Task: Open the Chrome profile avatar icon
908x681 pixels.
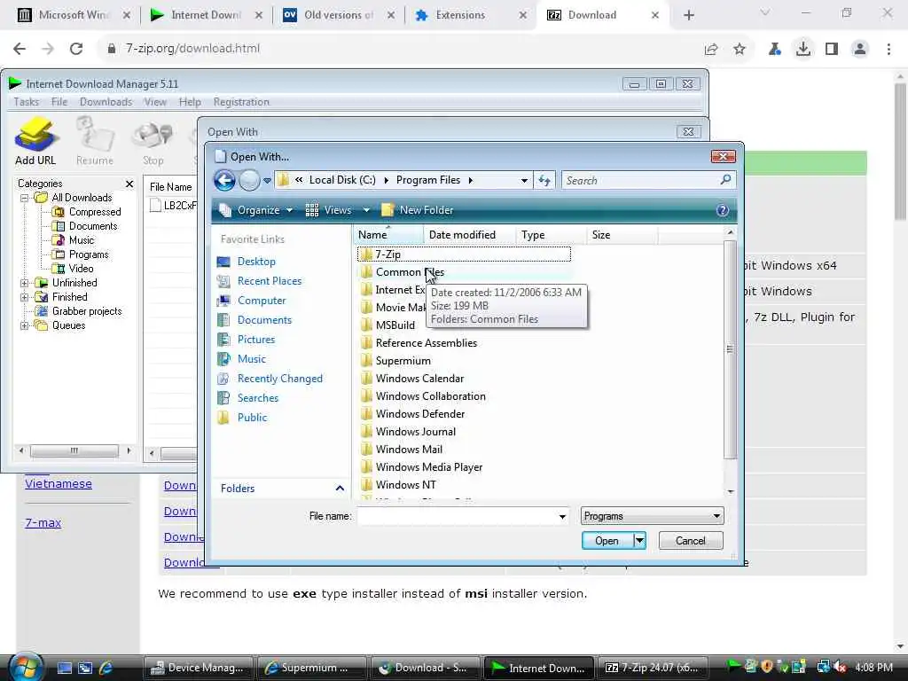Action: click(860, 49)
